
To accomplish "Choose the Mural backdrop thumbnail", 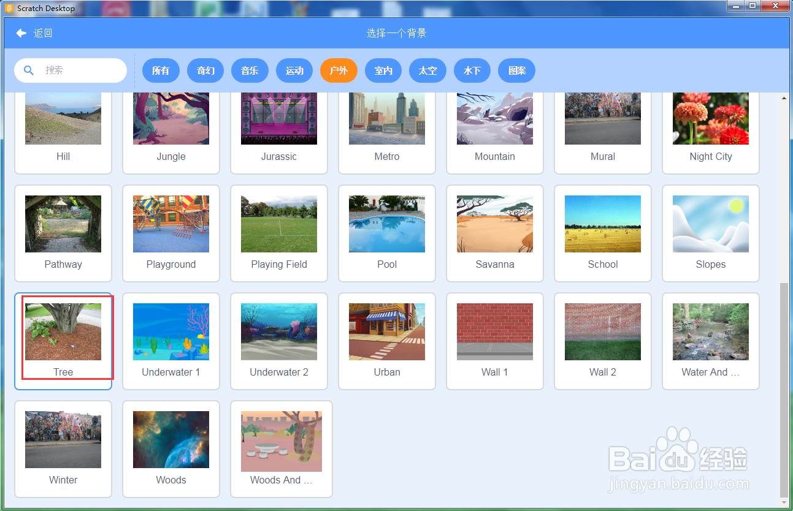I will 603,118.
